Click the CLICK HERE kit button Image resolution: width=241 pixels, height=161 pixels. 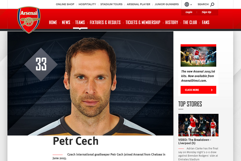pos(198,90)
